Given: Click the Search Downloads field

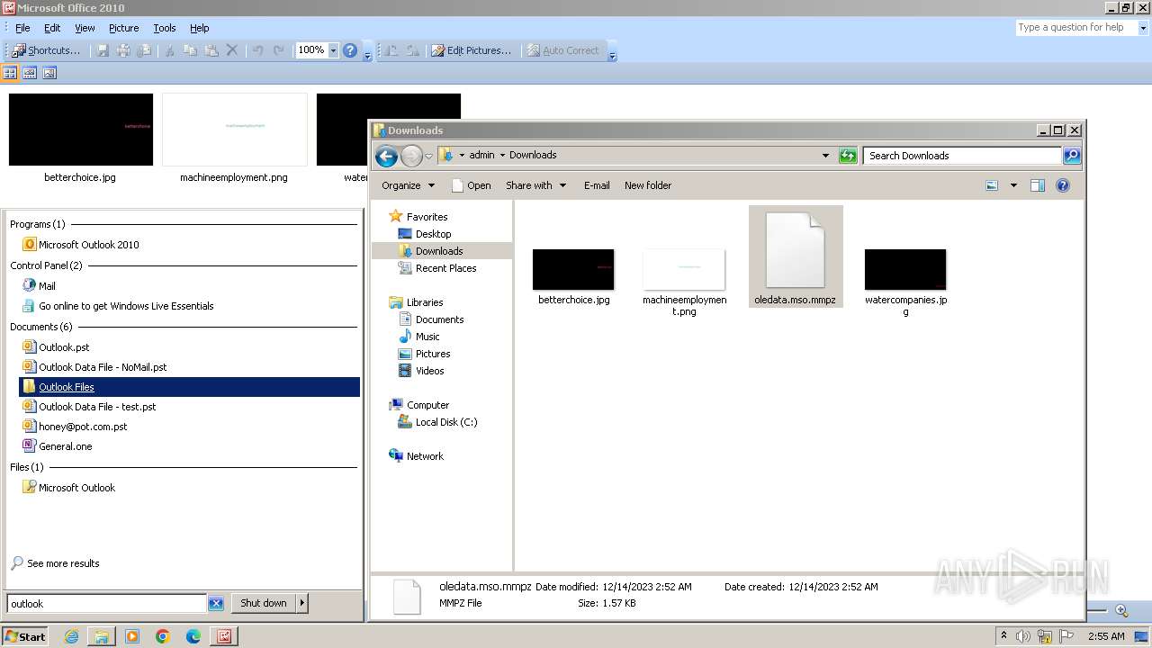Looking at the screenshot, I should click(x=962, y=156).
